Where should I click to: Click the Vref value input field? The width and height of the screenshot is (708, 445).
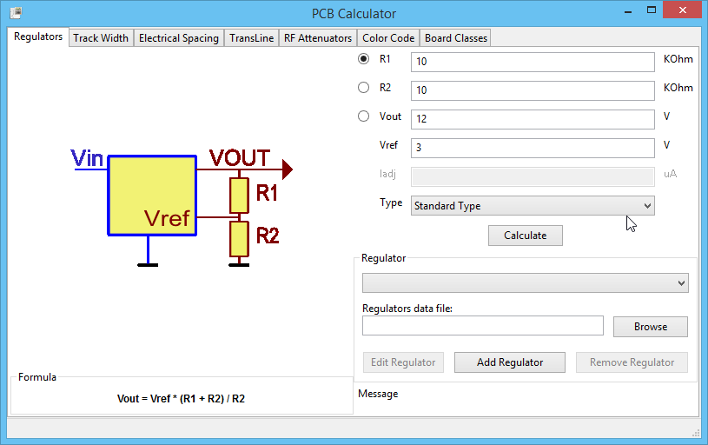533,148
